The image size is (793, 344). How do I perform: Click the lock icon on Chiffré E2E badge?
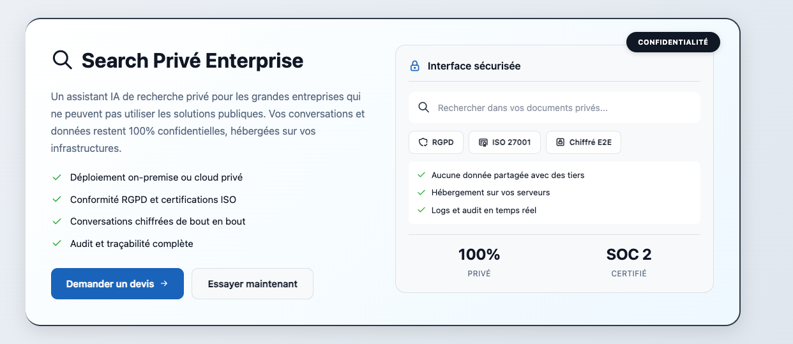[x=560, y=142]
